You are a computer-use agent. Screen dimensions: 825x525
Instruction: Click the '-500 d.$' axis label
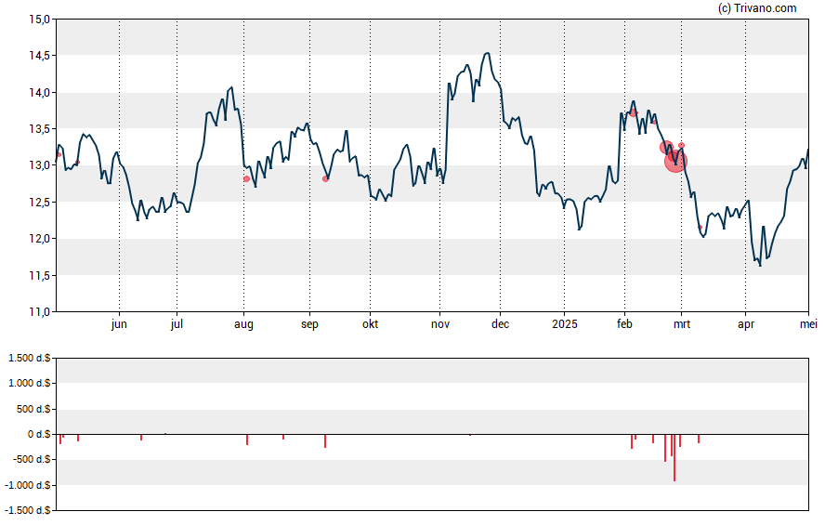click(x=32, y=459)
